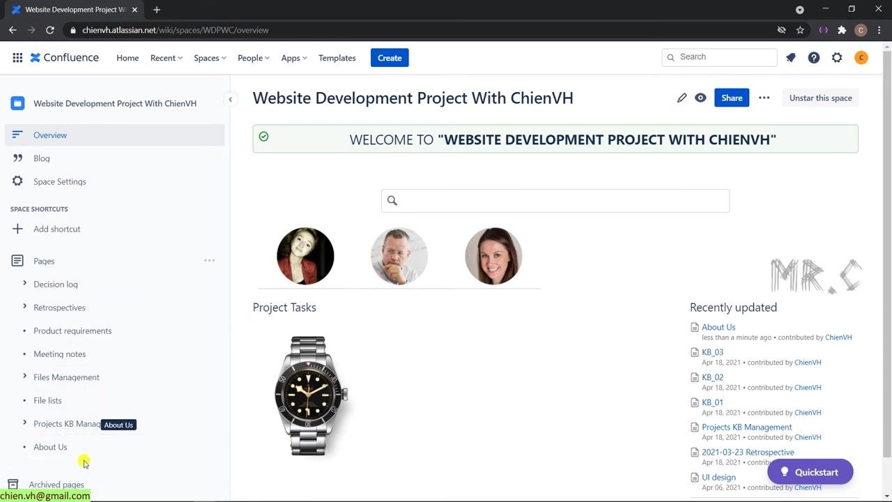Click the page content search box
The width and height of the screenshot is (892, 502).
tap(555, 201)
